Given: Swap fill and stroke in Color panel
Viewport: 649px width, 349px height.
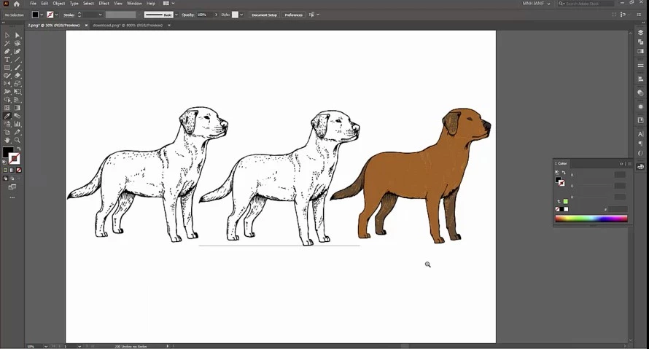Looking at the screenshot, I should (x=564, y=173).
